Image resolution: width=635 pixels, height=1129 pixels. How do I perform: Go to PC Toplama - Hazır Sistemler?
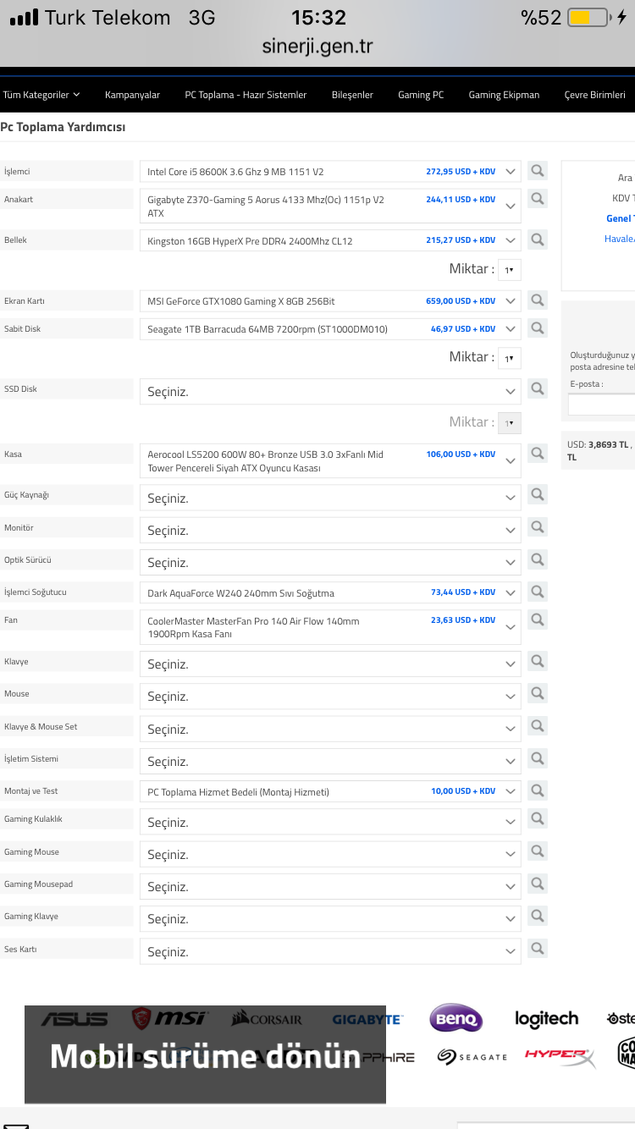point(246,95)
